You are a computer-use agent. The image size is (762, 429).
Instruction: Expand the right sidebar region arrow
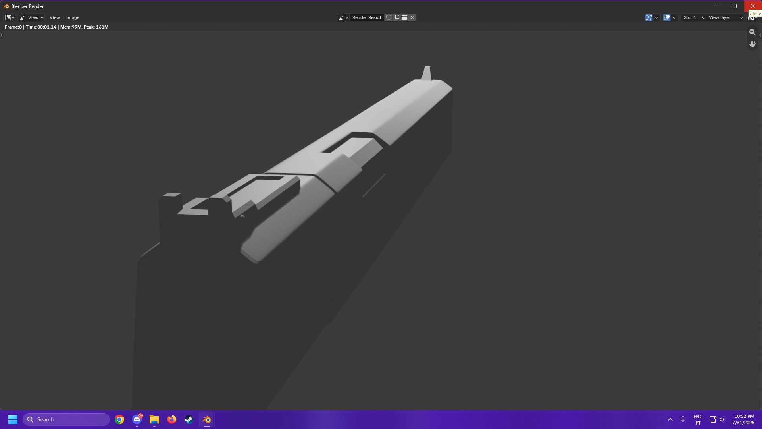click(x=760, y=35)
